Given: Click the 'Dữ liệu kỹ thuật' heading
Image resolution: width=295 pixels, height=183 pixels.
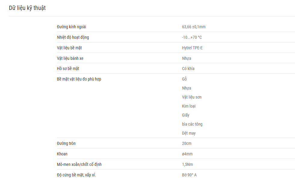Looking at the screenshot, I should [27, 8].
